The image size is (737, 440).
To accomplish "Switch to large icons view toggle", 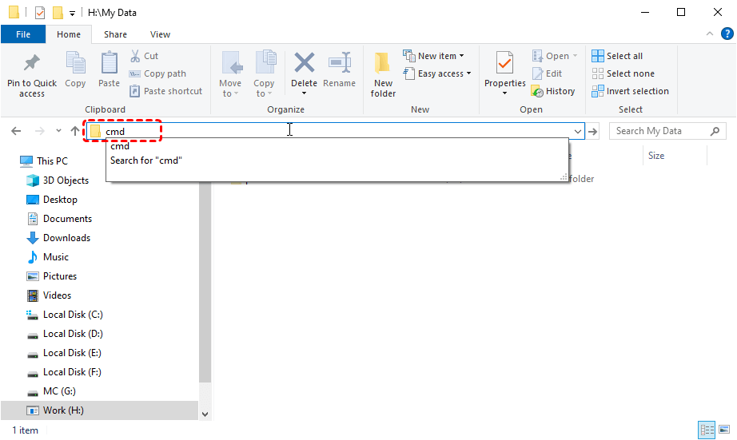I will pos(723,430).
